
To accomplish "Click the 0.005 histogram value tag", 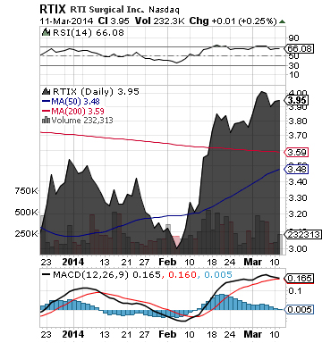I will pos(299,309).
